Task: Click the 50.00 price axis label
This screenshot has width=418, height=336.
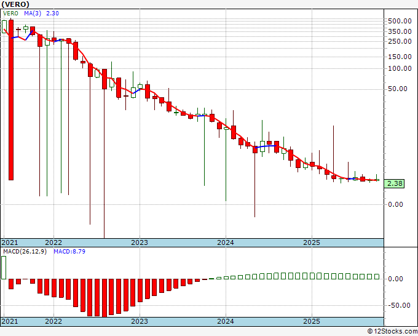Action: click(x=398, y=89)
